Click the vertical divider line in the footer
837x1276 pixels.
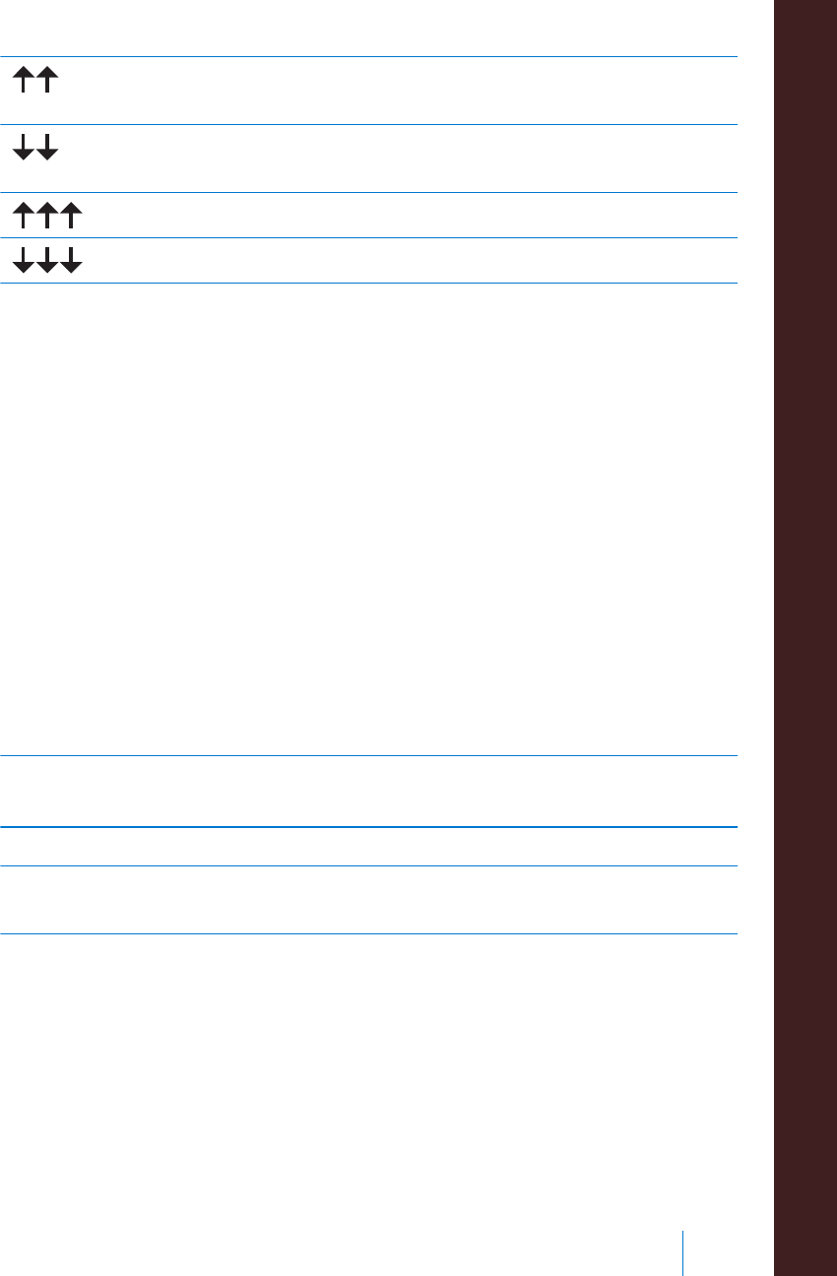(682, 1252)
